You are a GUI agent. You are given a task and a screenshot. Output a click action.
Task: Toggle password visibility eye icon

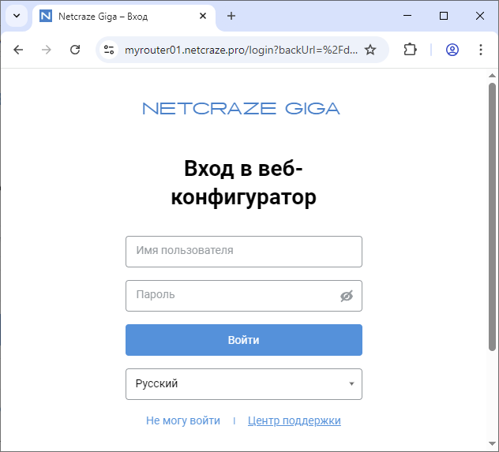point(346,296)
